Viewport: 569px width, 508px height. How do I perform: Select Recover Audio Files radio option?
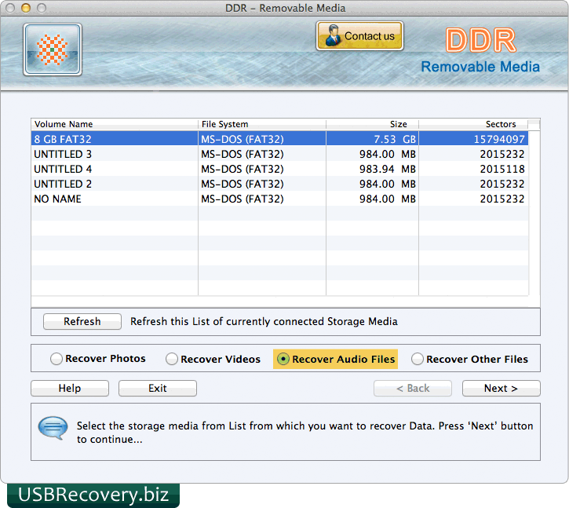point(283,359)
